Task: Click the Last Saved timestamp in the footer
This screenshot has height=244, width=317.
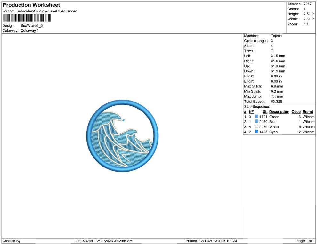Action: pyautogui.click(x=103, y=241)
